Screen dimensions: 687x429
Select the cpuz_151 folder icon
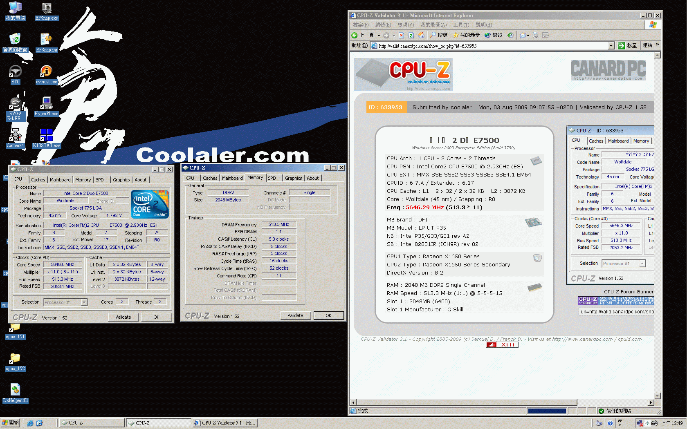pos(15,332)
